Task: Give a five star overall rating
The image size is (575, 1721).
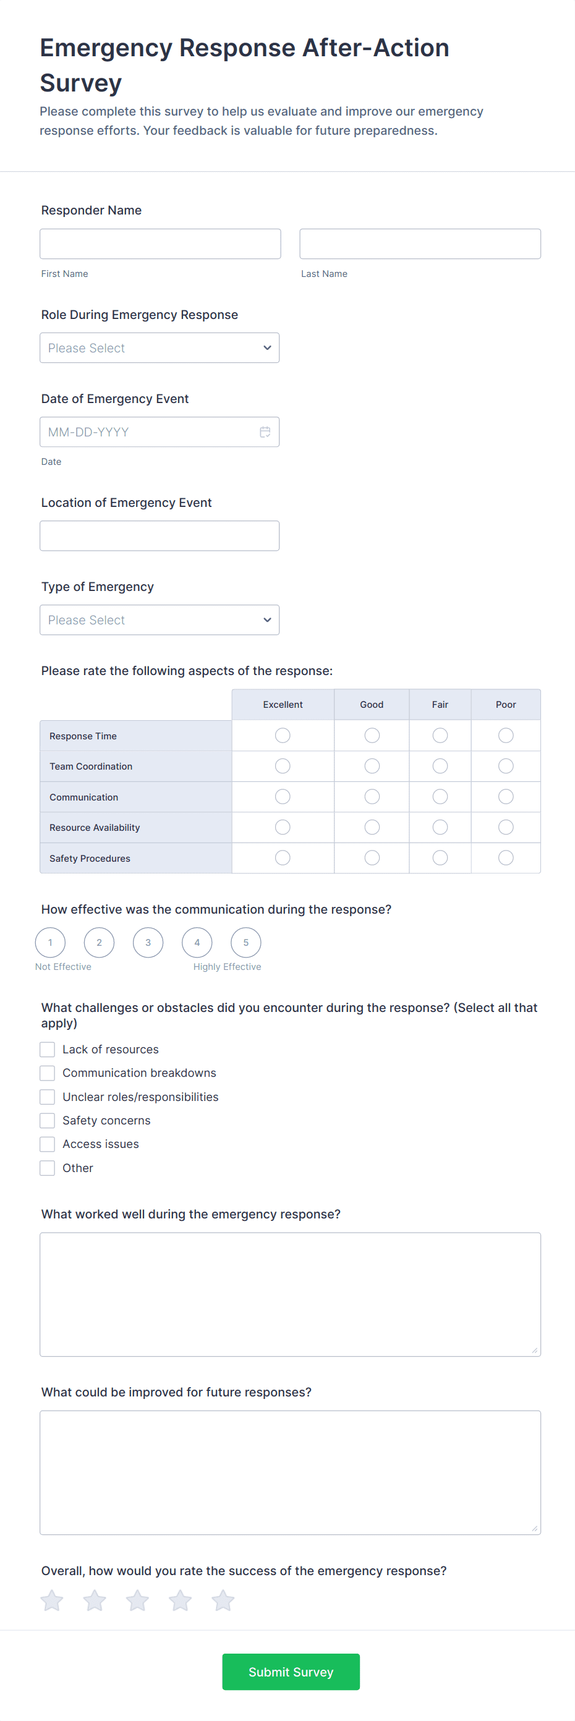Action: click(x=223, y=1600)
